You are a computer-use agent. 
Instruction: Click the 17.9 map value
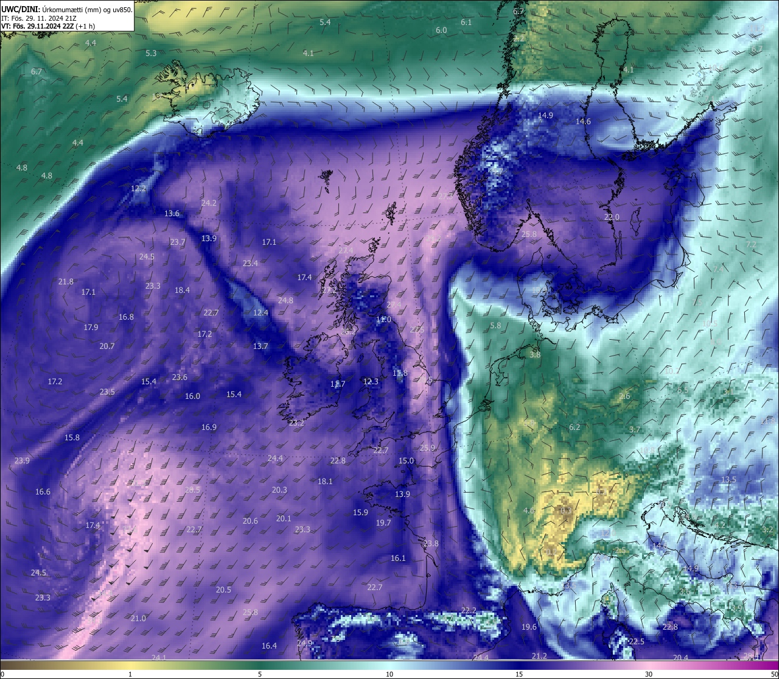pos(91,328)
